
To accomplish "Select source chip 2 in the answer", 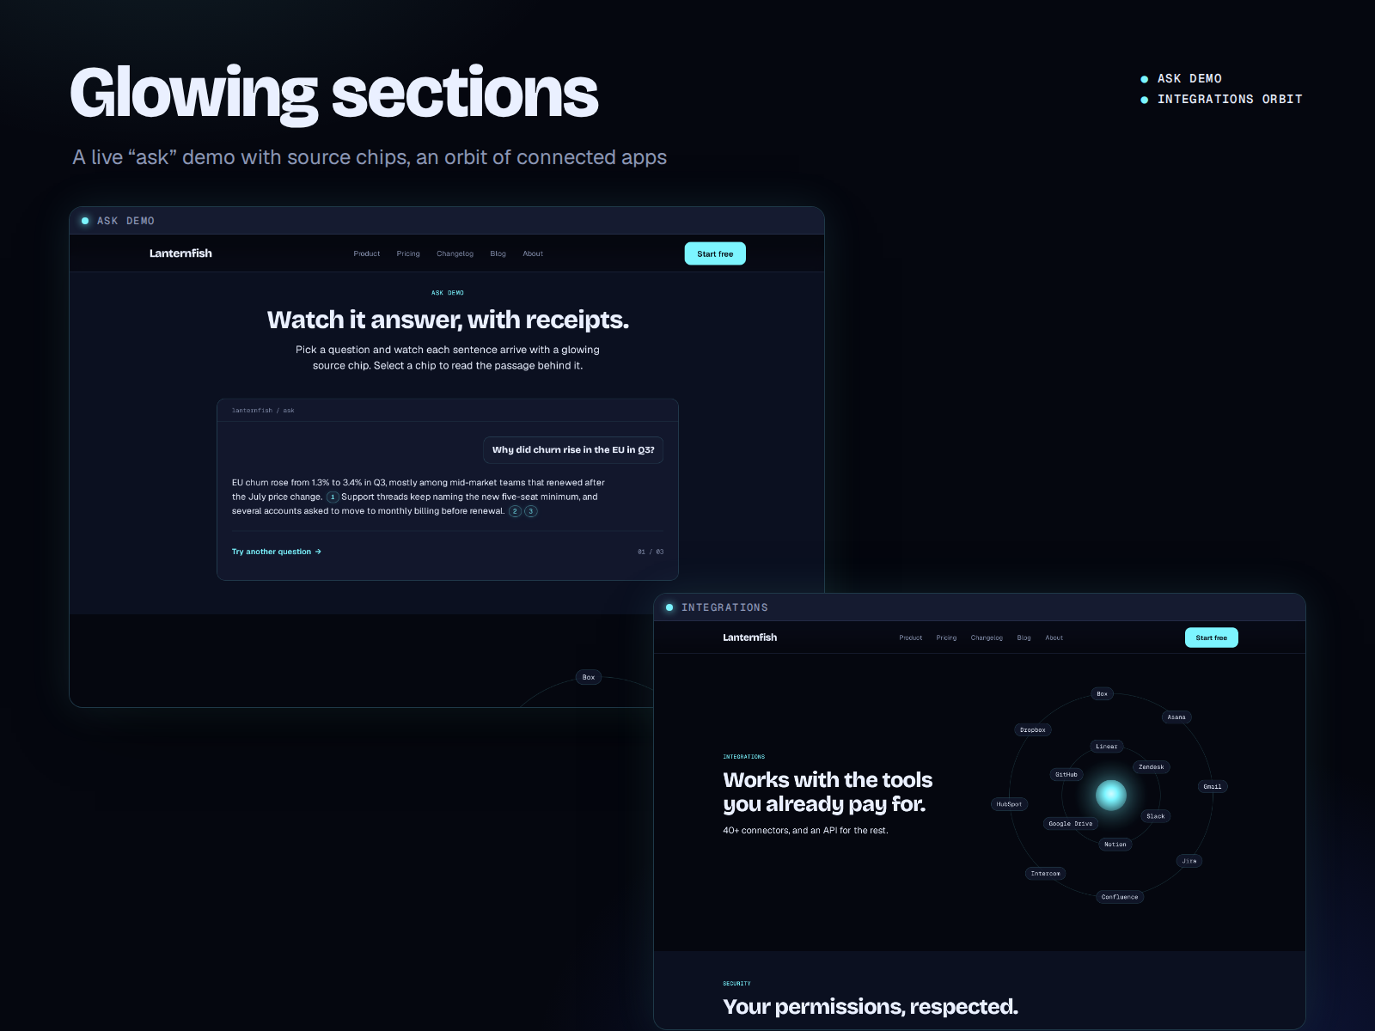I will pyautogui.click(x=515, y=511).
